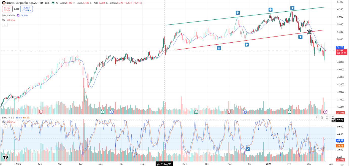Click the black X marker on red trendline
The width and height of the screenshot is (349, 166).
click(x=309, y=32)
